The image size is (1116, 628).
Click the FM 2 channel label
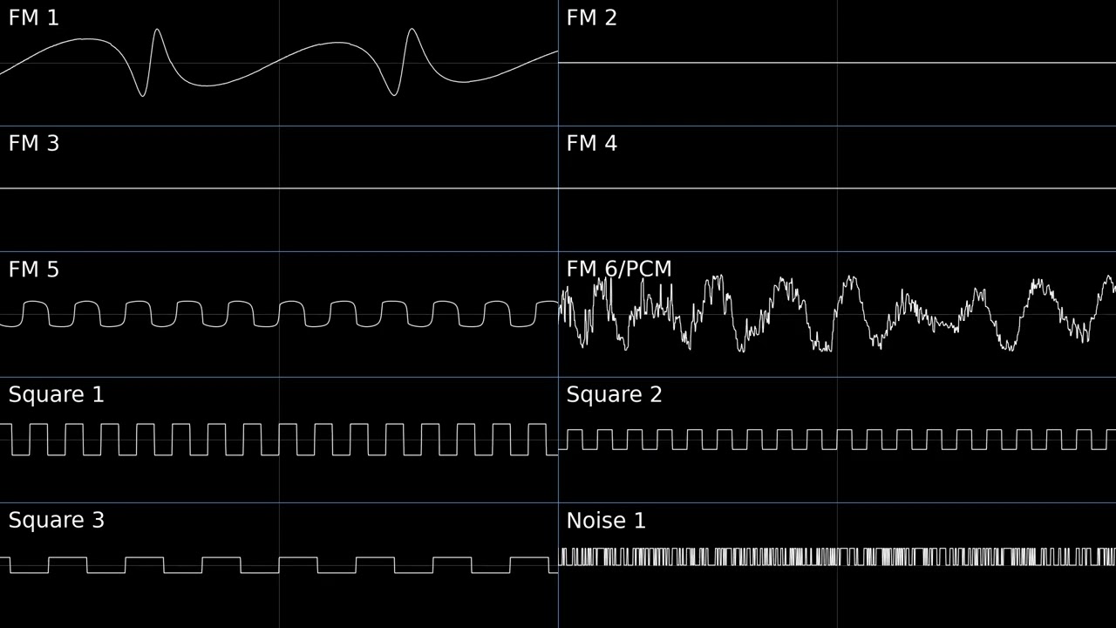point(592,18)
